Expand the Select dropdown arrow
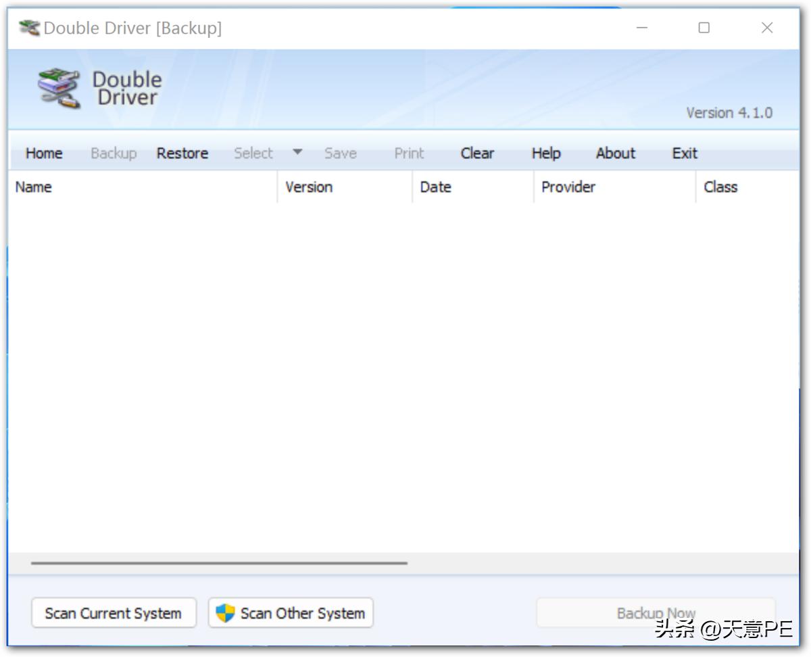 pos(297,152)
